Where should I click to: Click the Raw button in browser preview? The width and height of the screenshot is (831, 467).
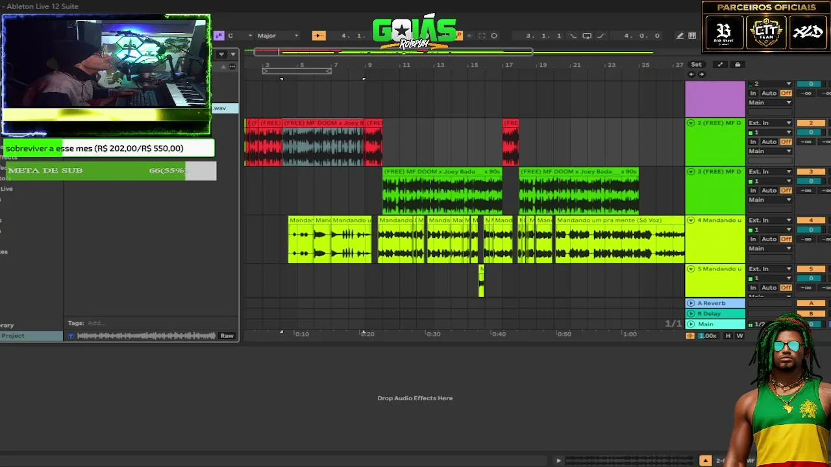point(227,336)
